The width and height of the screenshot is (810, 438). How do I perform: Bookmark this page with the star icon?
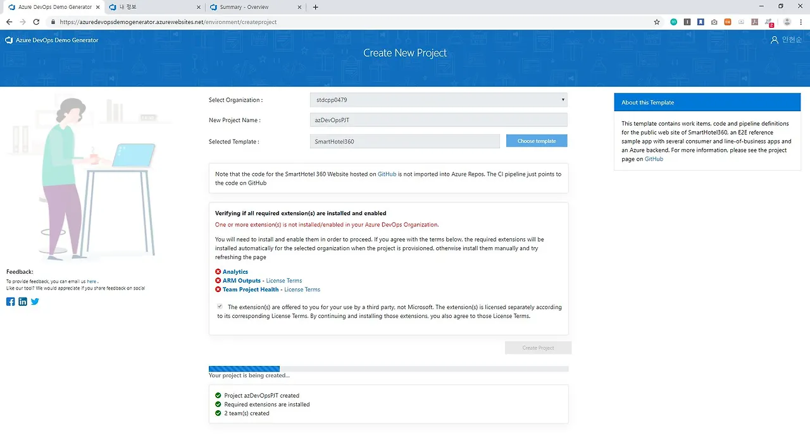coord(657,21)
